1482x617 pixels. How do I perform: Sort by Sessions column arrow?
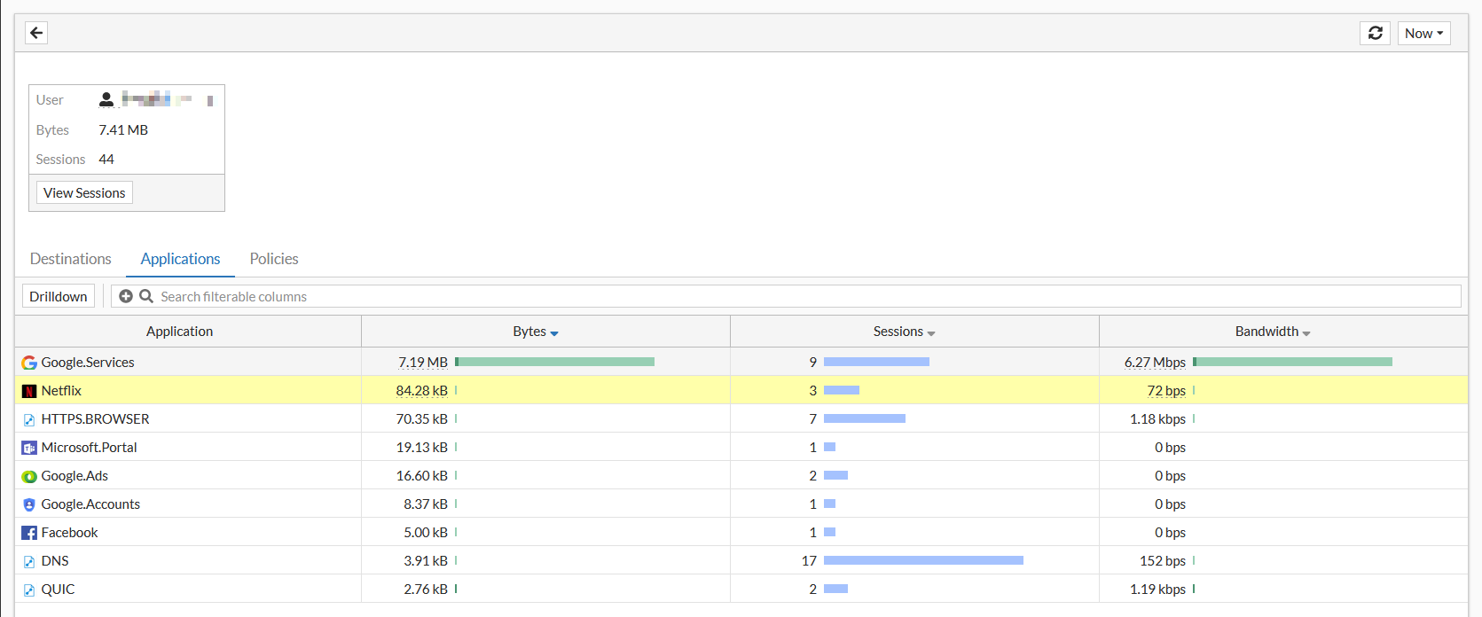click(x=931, y=333)
